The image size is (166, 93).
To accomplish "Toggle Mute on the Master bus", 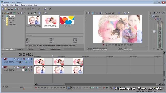I will (x=158, y=19).
